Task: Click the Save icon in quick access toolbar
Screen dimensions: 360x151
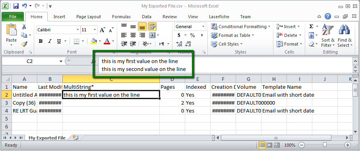Action: 16,6
